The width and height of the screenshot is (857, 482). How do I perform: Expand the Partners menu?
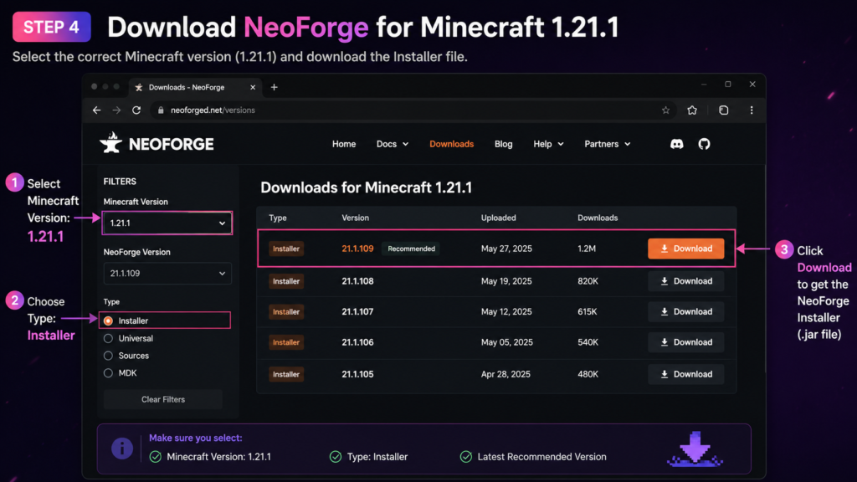[608, 144]
